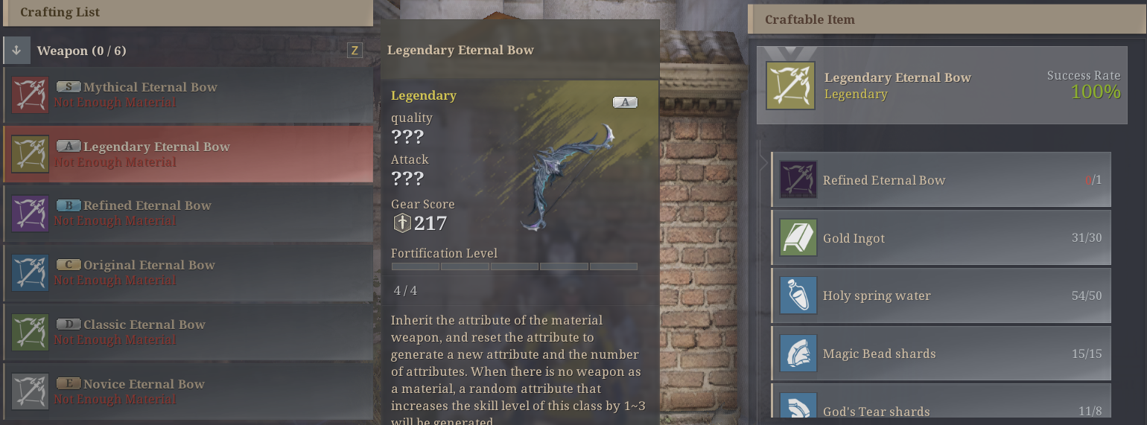Click the material list side arrow marker
This screenshot has width=1147, height=425.
pyautogui.click(x=763, y=163)
